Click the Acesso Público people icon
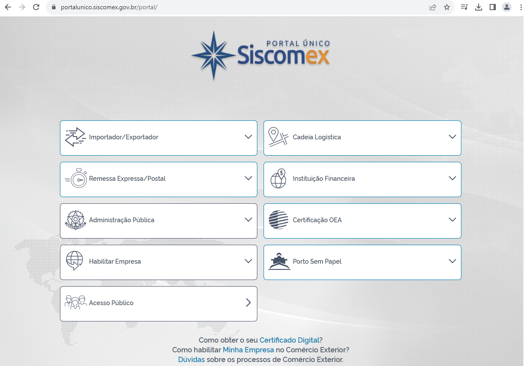 75,303
